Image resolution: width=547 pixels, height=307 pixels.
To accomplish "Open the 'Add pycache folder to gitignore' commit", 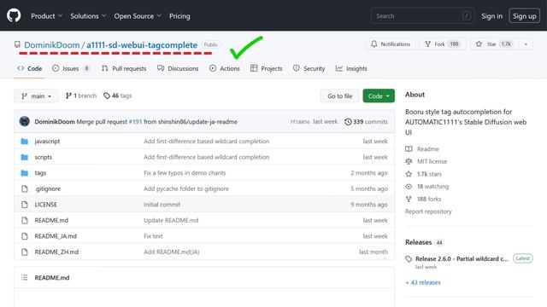I will pyautogui.click(x=186, y=188).
